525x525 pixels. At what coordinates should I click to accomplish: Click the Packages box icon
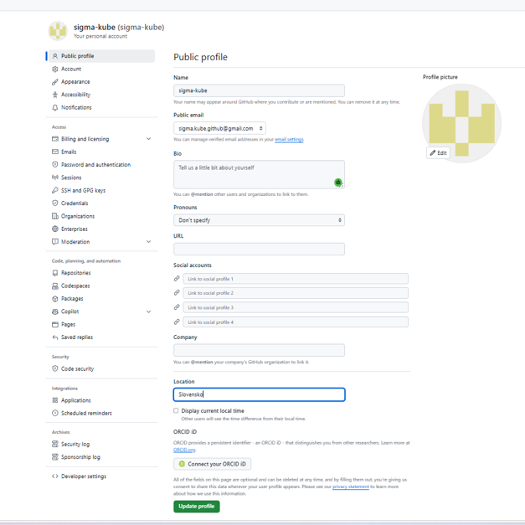click(55, 299)
